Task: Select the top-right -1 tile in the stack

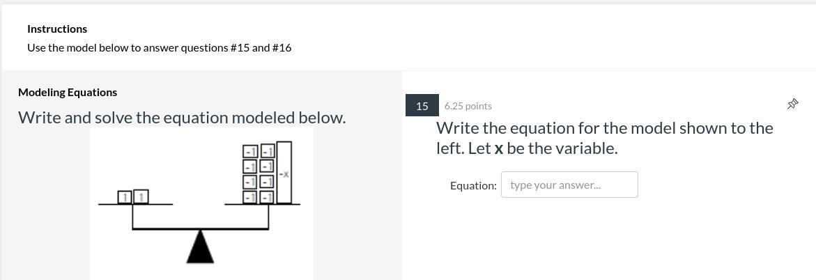Action: tap(268, 151)
